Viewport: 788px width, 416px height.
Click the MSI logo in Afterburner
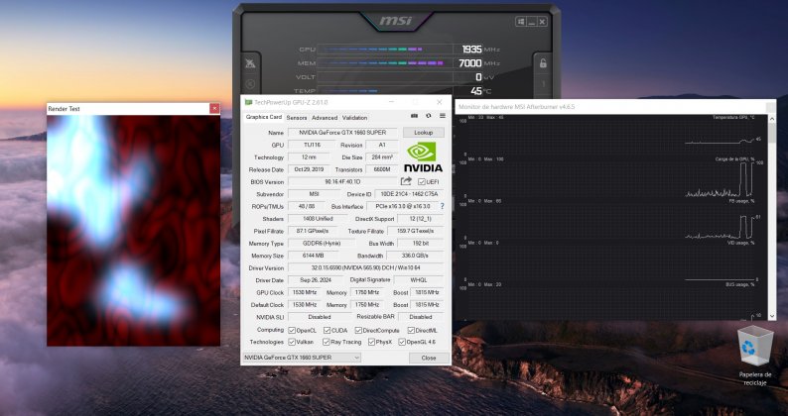coord(396,21)
